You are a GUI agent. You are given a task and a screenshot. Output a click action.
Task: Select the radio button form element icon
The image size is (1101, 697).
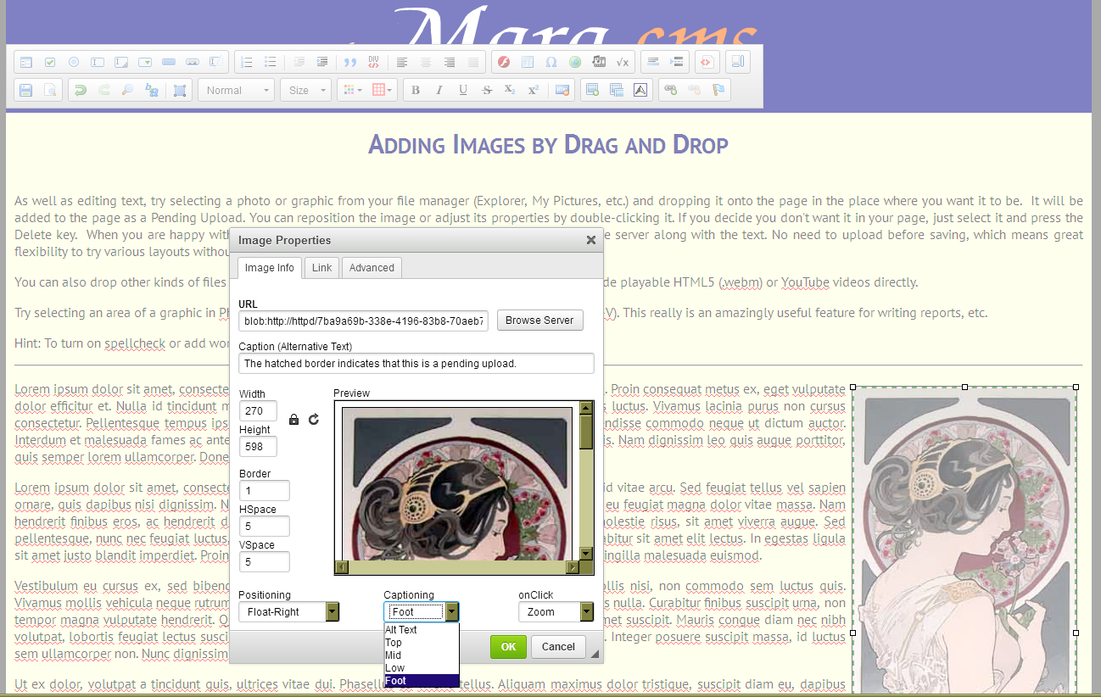[73, 61]
